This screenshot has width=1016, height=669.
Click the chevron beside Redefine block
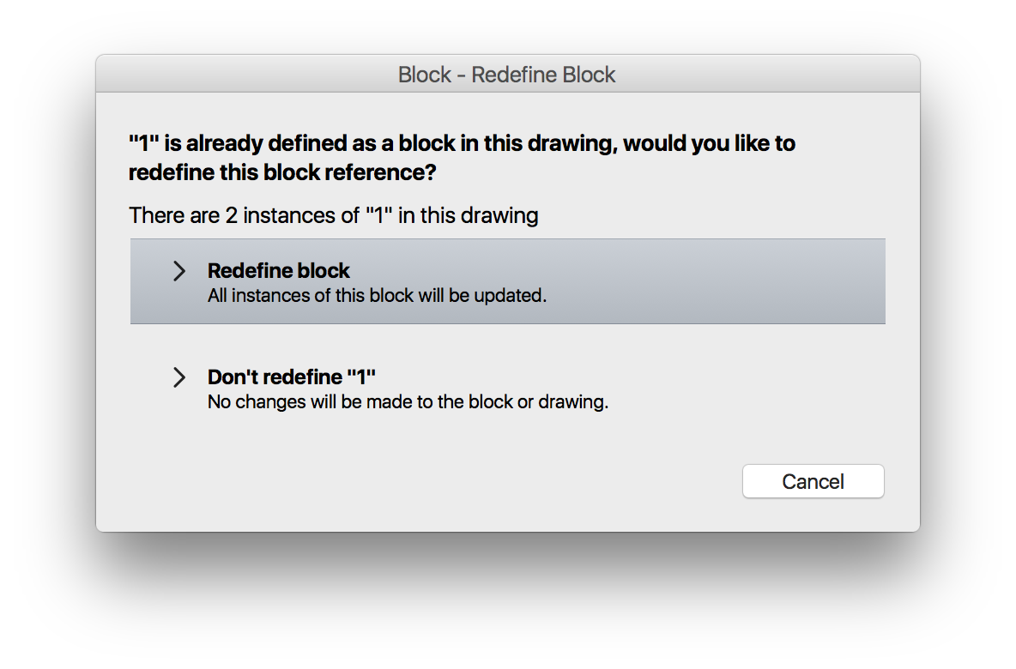point(178,272)
